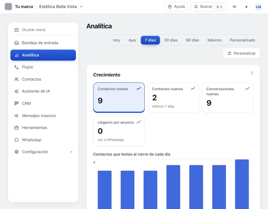Open the WhatsApp sidebar item

tap(43, 140)
